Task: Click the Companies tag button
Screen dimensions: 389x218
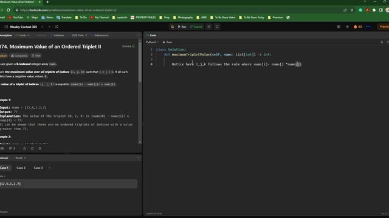Action: click(x=19, y=56)
